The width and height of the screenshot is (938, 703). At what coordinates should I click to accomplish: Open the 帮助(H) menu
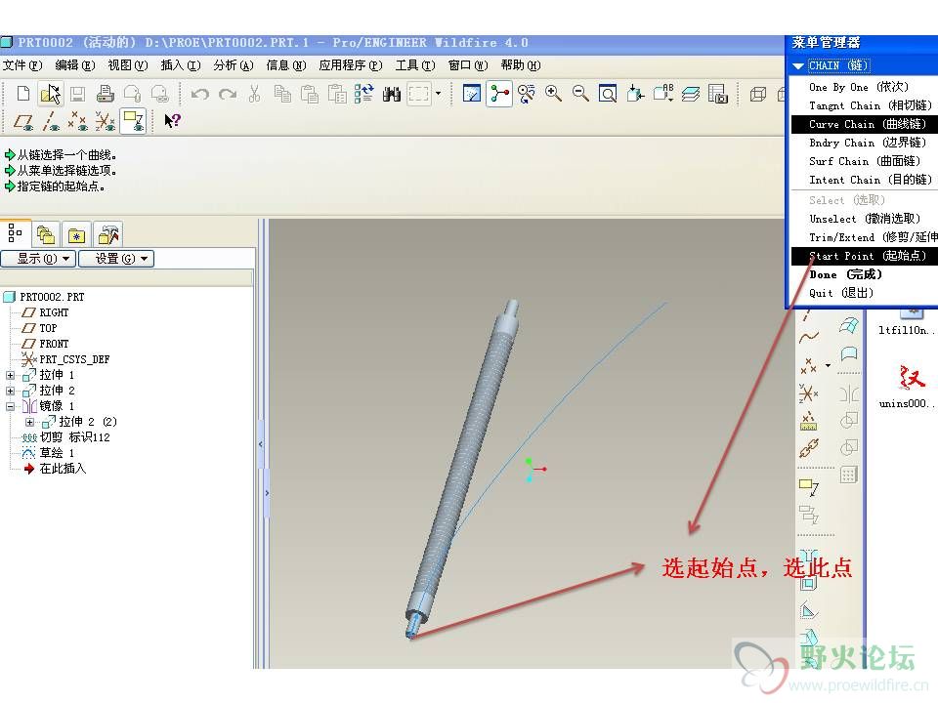tap(521, 65)
